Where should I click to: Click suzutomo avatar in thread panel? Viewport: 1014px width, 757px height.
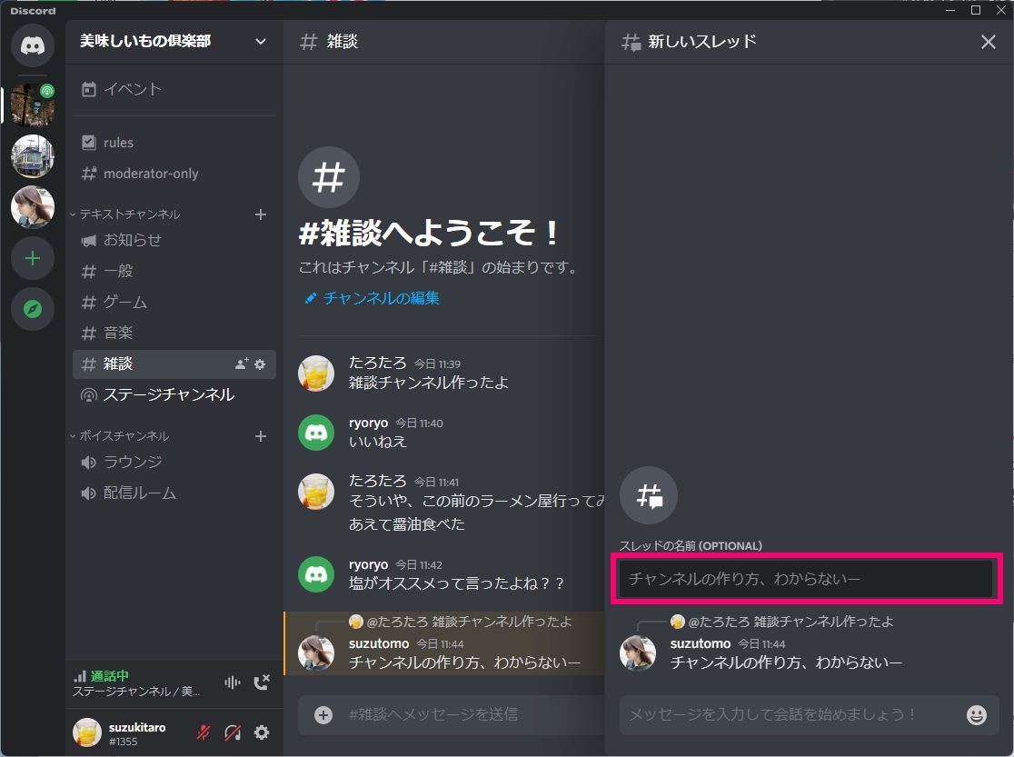pyautogui.click(x=638, y=652)
